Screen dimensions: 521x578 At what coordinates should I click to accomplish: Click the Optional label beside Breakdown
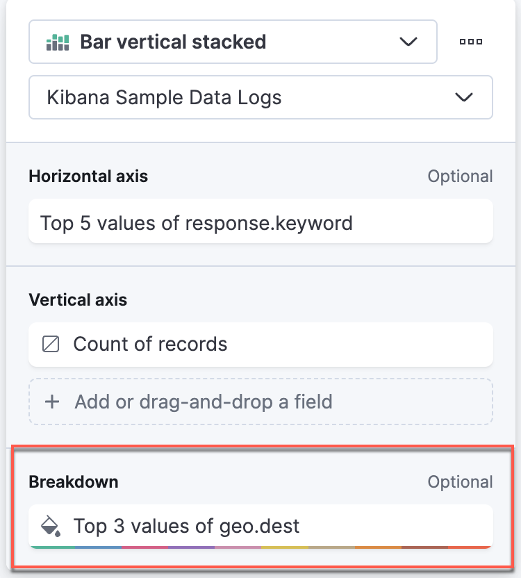coord(460,482)
